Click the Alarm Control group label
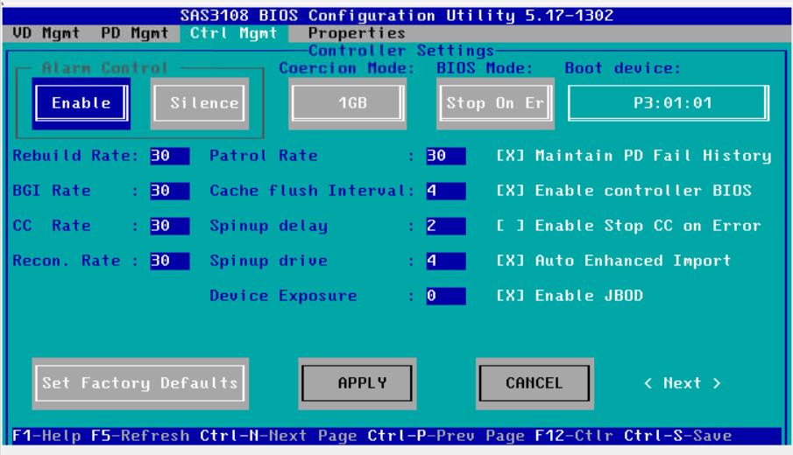Screen dimensions: 793x455 click(104, 67)
